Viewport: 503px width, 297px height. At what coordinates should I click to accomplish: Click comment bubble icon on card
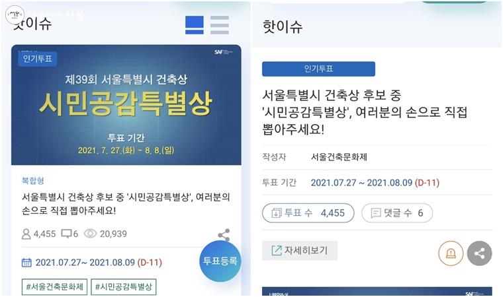pyautogui.click(x=66, y=234)
